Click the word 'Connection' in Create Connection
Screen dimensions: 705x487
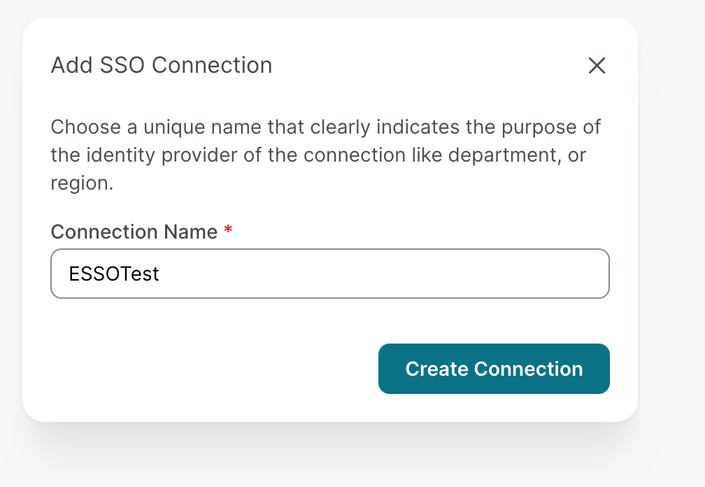click(528, 369)
